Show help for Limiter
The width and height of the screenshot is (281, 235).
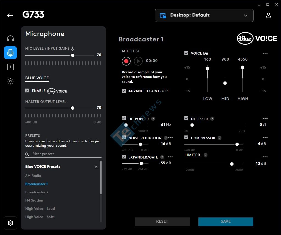click(206, 155)
